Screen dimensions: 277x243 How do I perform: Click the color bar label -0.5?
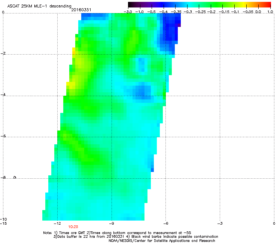coord(151,12)
